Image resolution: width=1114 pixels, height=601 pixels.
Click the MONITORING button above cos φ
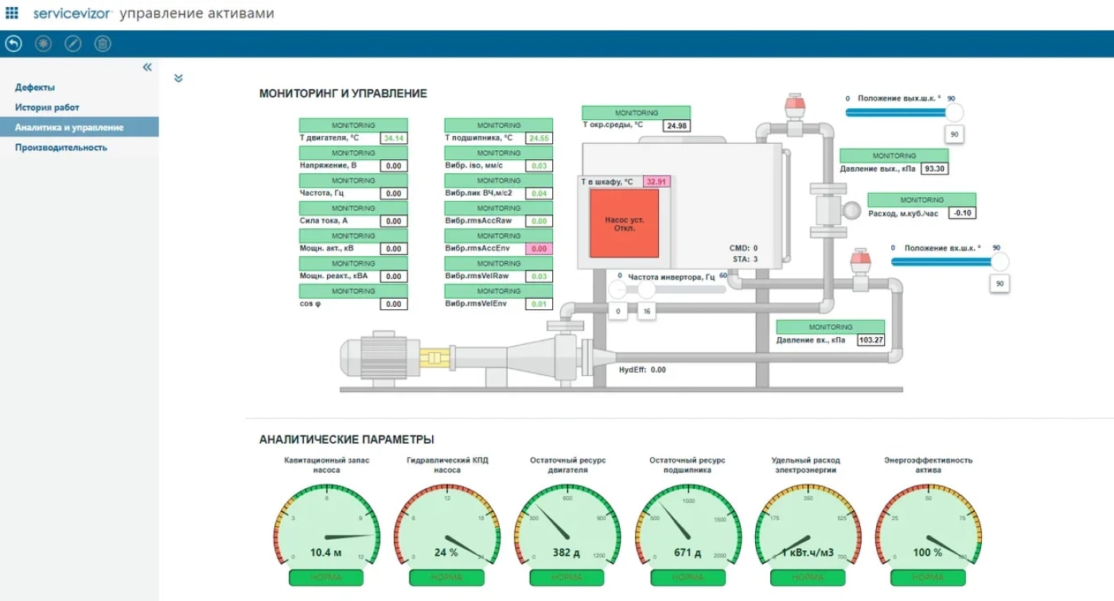353,291
